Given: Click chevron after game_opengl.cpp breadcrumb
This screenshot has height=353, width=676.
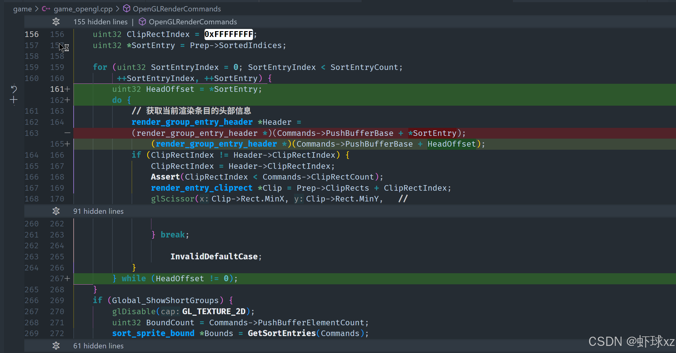Looking at the screenshot, I should [x=118, y=9].
